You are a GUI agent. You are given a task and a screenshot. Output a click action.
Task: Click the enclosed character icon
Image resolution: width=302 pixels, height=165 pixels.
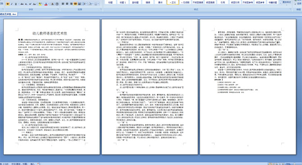click(x=57, y=4)
